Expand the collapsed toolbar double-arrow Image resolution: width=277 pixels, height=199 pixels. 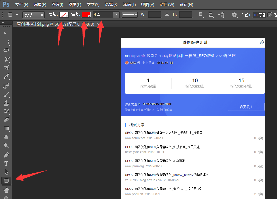(x=3, y=22)
